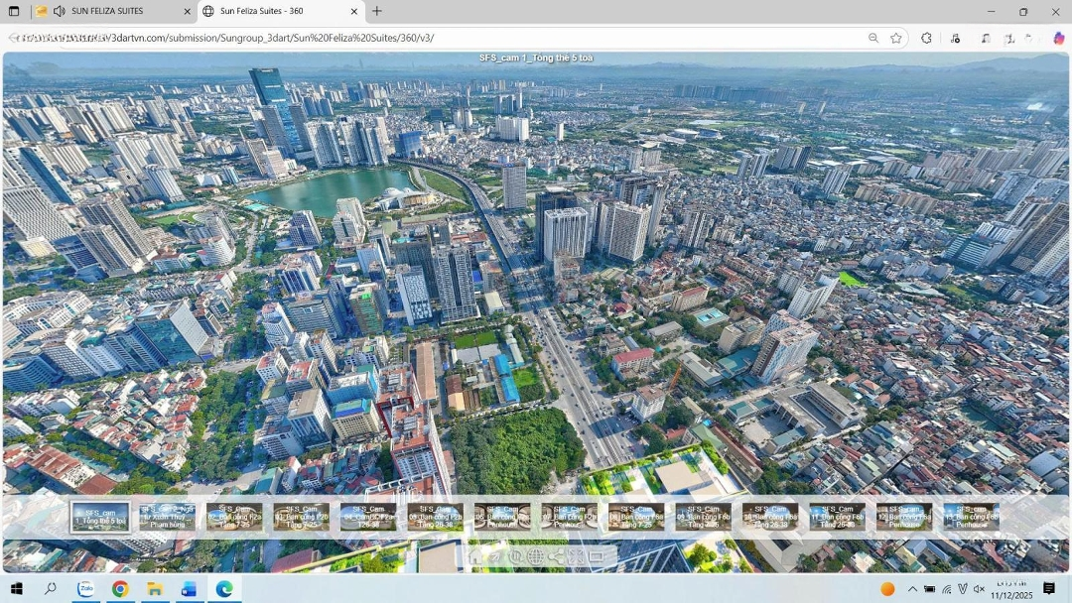Open browser zoom control in address bar
This screenshot has width=1072, height=603.
click(x=873, y=38)
